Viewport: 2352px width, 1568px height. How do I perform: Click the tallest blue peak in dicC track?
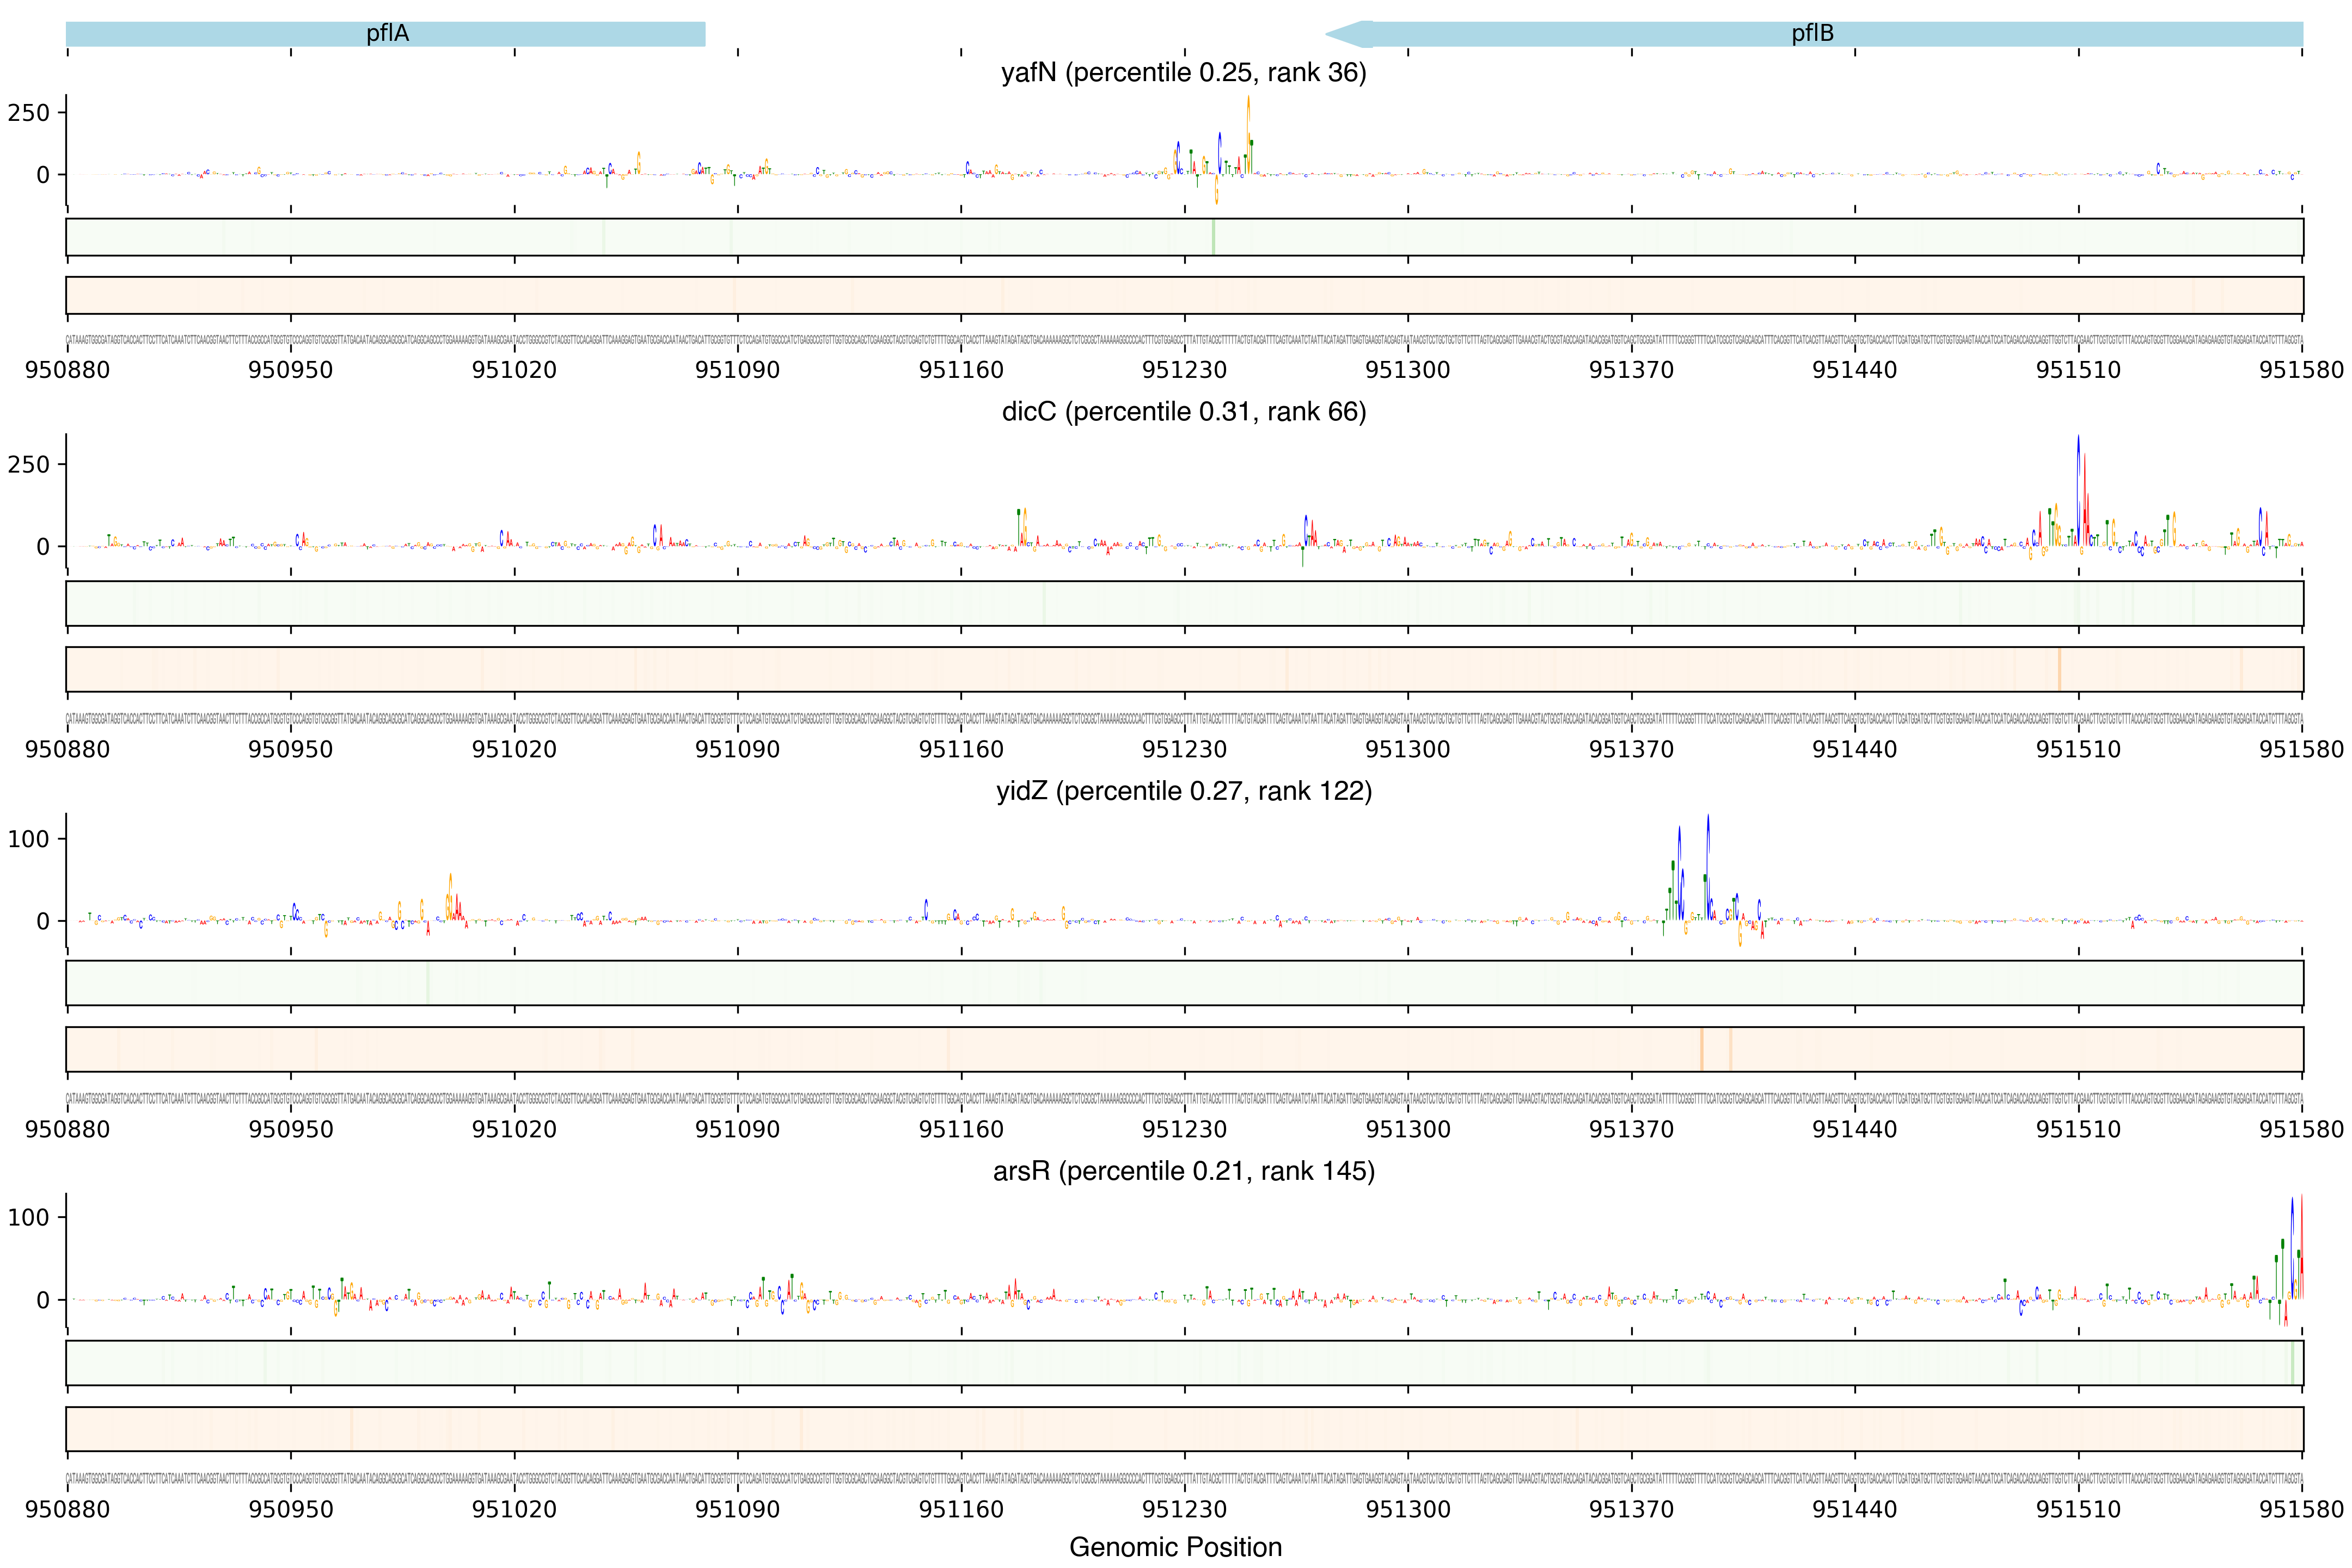pos(2078,480)
